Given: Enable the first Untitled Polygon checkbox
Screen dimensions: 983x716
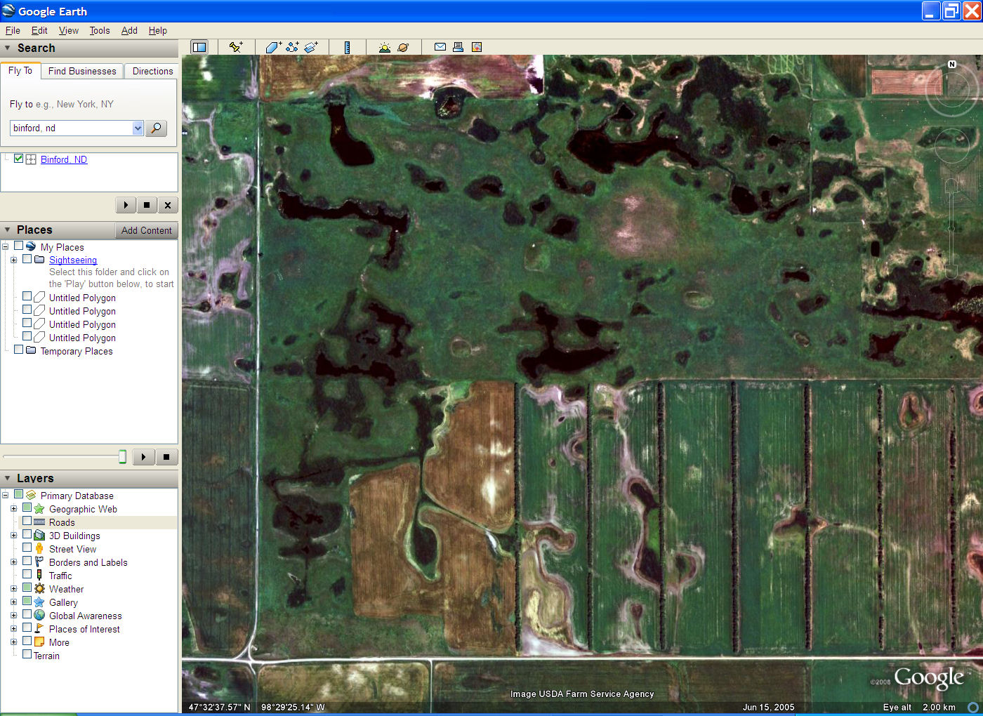Looking at the screenshot, I should [x=27, y=296].
